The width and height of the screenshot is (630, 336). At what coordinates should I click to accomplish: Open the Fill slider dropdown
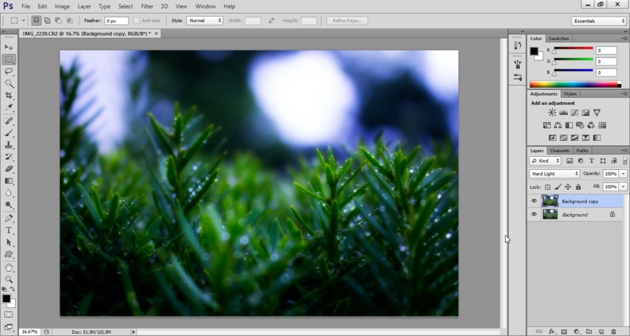(623, 187)
